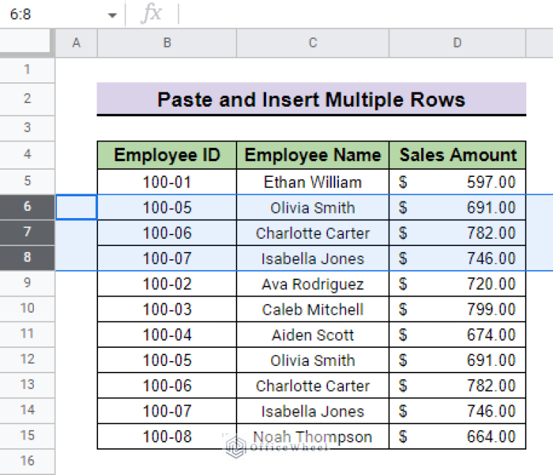Select row 12 header
This screenshot has height=475, width=553.
(x=27, y=359)
